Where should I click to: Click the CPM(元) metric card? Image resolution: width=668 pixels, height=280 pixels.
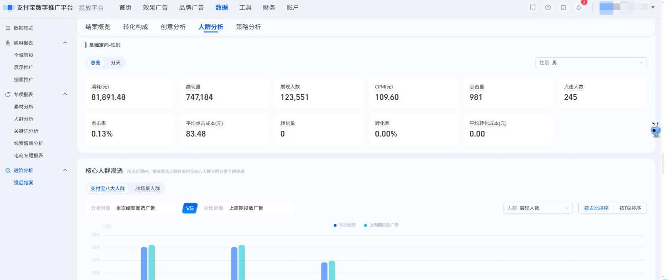(x=413, y=92)
